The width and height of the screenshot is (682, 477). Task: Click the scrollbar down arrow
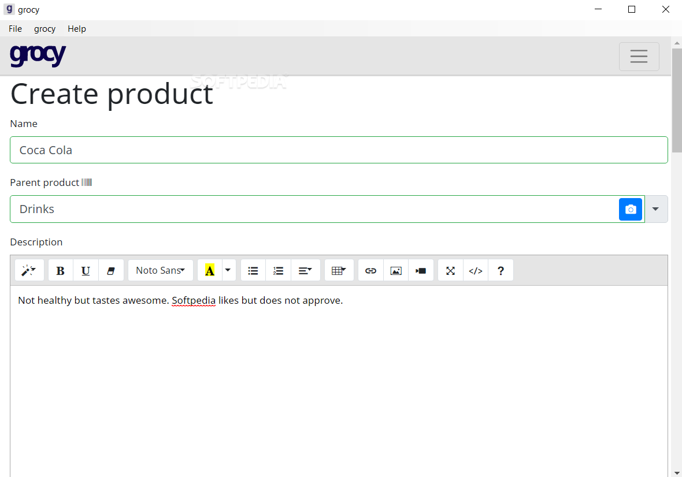click(677, 472)
